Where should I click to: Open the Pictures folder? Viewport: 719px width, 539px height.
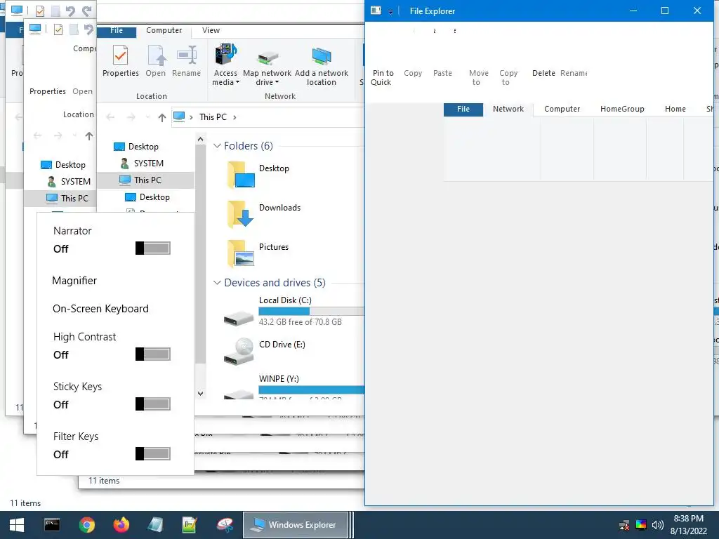[x=242, y=253]
